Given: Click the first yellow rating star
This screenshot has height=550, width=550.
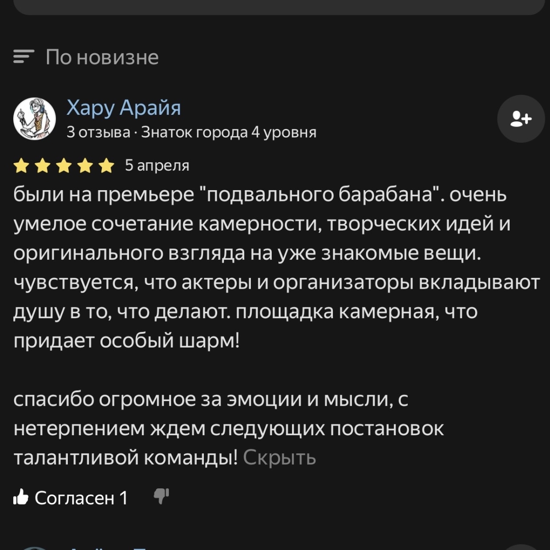Looking at the screenshot, I should 21,166.
